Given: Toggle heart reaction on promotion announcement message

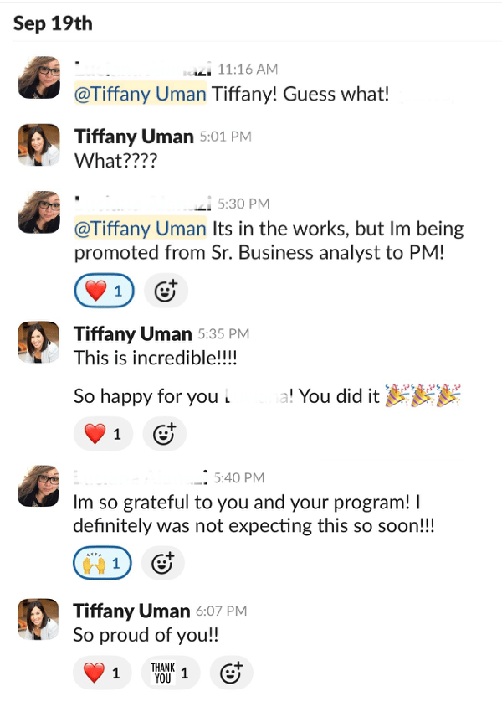Looking at the screenshot, I should [x=103, y=291].
